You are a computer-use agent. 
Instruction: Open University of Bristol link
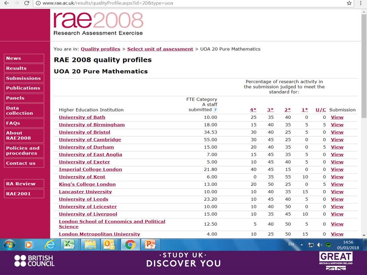point(84,133)
